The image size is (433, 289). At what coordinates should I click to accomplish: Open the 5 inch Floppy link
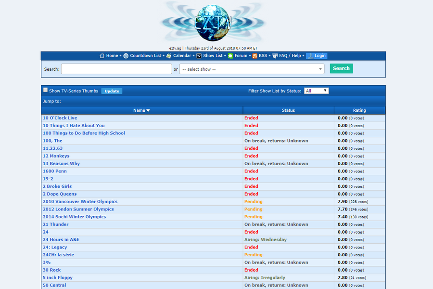coord(58,277)
